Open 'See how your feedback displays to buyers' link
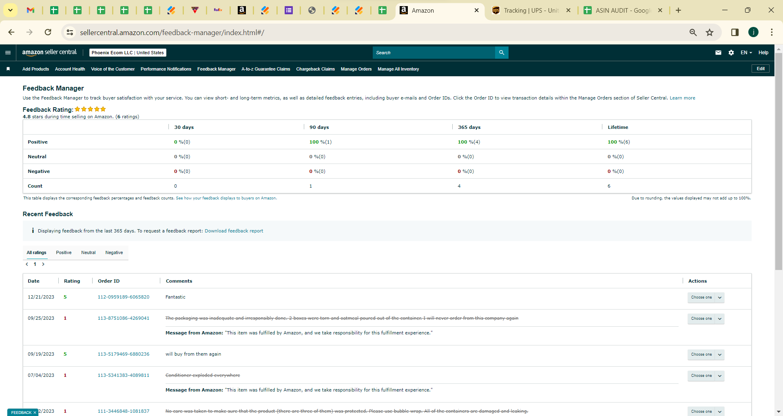 [x=226, y=198]
